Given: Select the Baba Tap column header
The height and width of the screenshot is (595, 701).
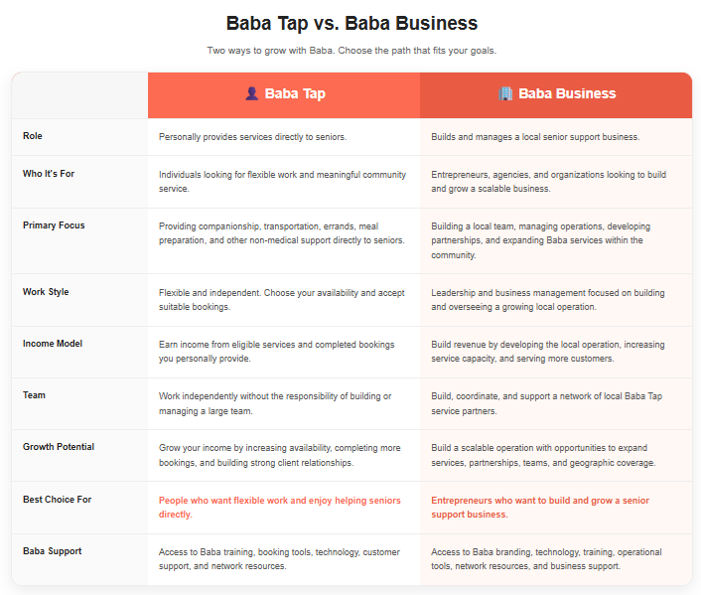Looking at the screenshot, I should coord(284,95).
